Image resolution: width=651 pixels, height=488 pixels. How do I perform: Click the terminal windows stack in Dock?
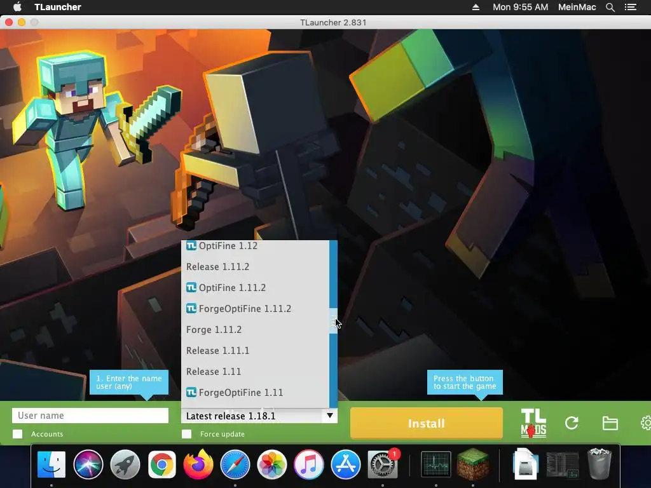click(562, 464)
